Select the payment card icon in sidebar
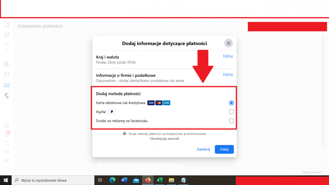Image resolution: width=329 pixels, height=185 pixels. pyautogui.click(x=7, y=85)
